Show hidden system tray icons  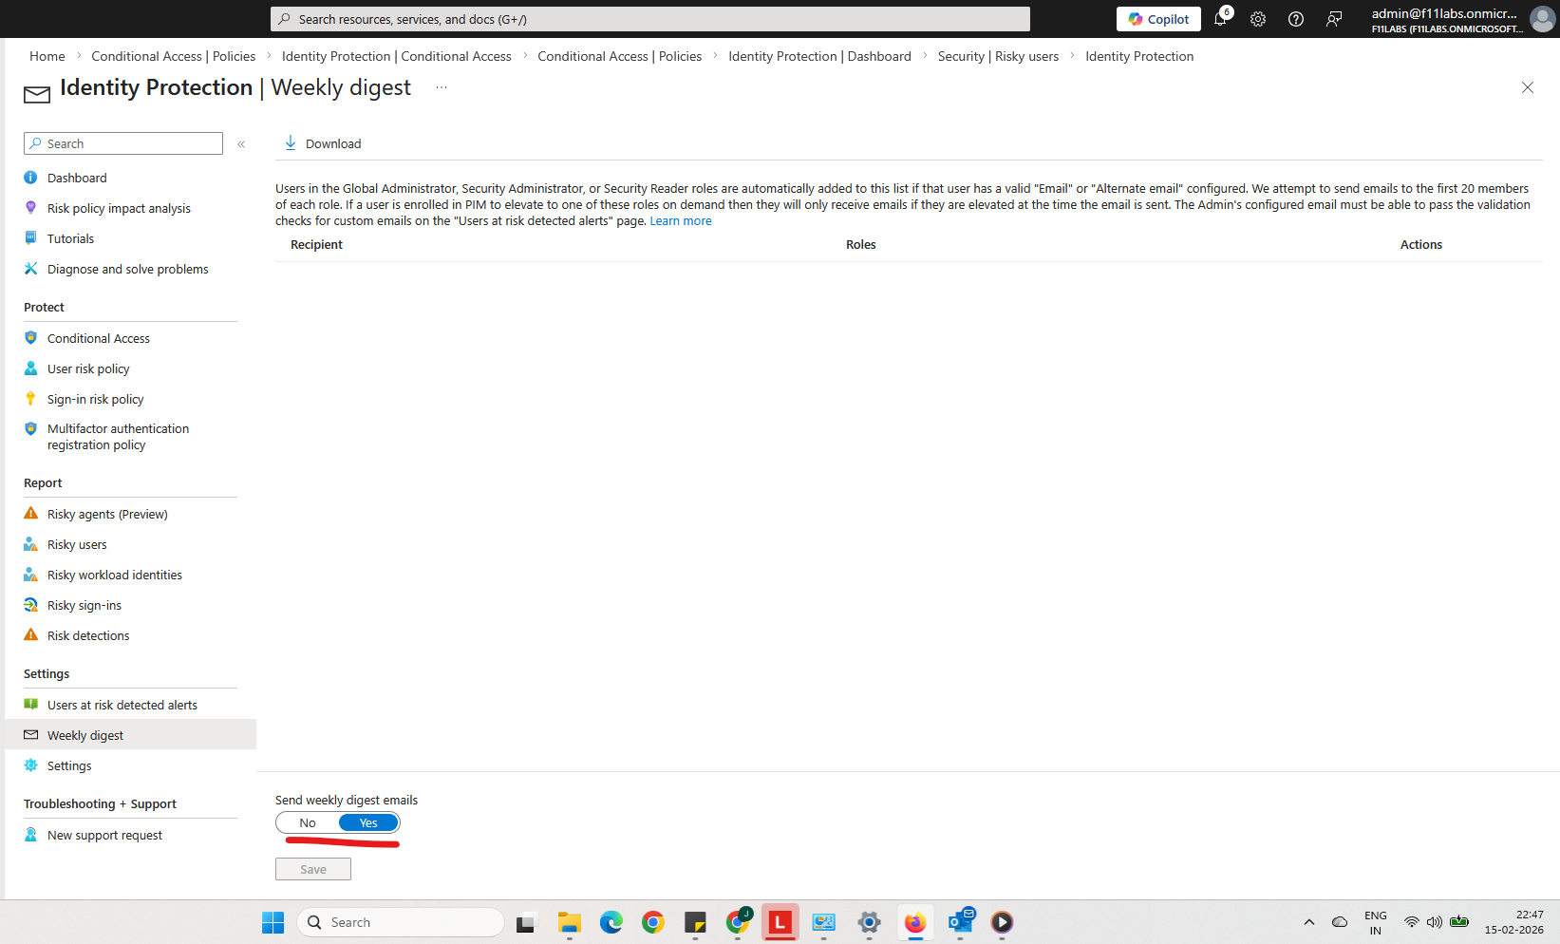pyautogui.click(x=1309, y=922)
